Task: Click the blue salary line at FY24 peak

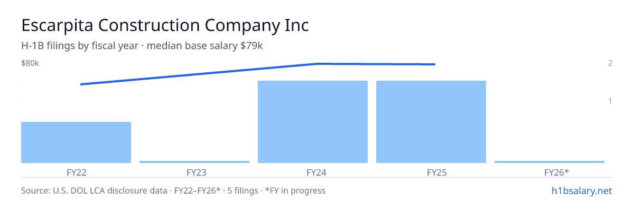Action: coord(317,64)
